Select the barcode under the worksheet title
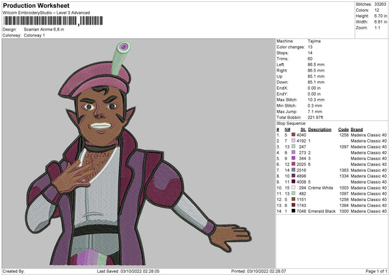 (x=53, y=21)
